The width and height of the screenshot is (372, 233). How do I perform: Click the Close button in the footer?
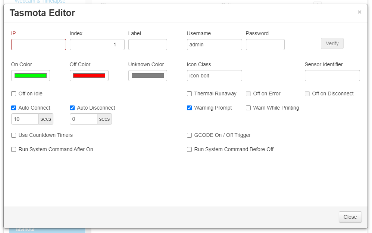[x=350, y=217]
